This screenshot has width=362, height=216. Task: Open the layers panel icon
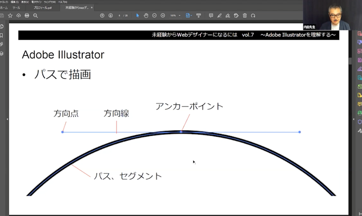coord(2,53)
